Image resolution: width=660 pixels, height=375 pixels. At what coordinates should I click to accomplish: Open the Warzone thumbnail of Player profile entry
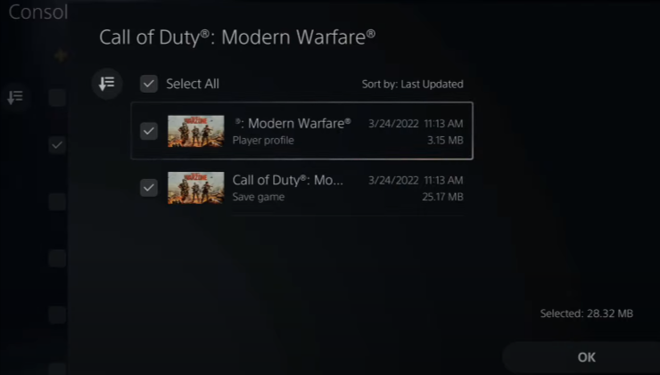tap(196, 131)
